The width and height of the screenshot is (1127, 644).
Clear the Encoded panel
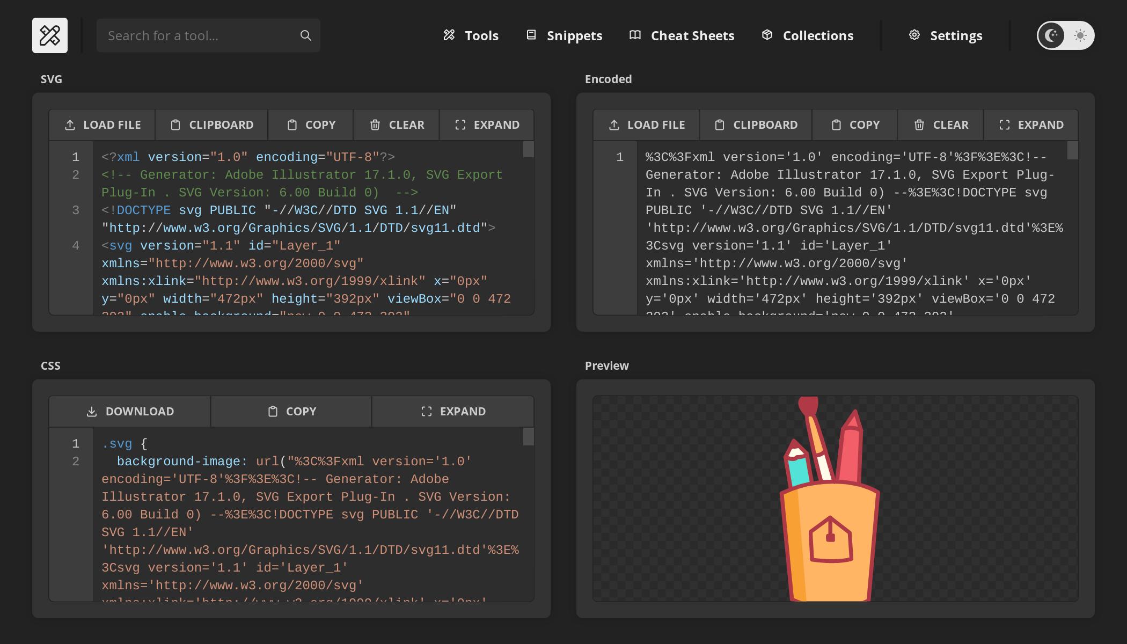click(941, 125)
